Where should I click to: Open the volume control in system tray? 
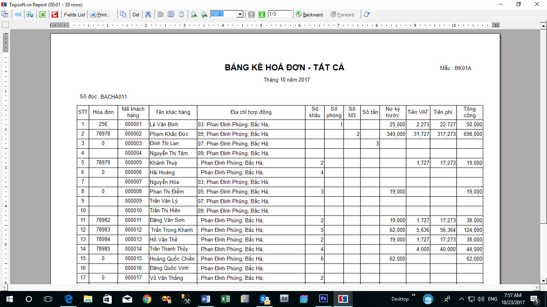click(481, 299)
